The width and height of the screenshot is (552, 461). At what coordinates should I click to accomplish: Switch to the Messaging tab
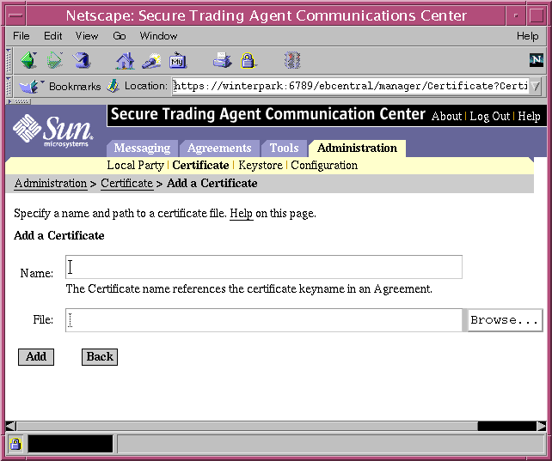click(142, 148)
